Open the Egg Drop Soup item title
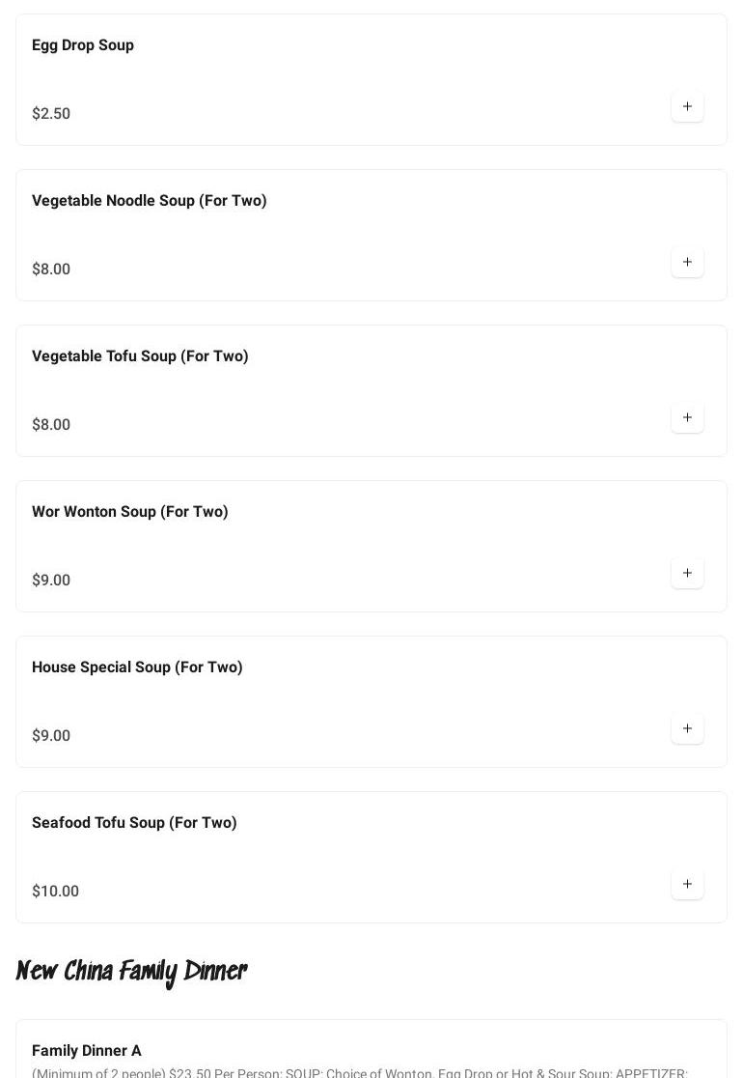Image resolution: width=743 pixels, height=1078 pixels. coord(83,45)
